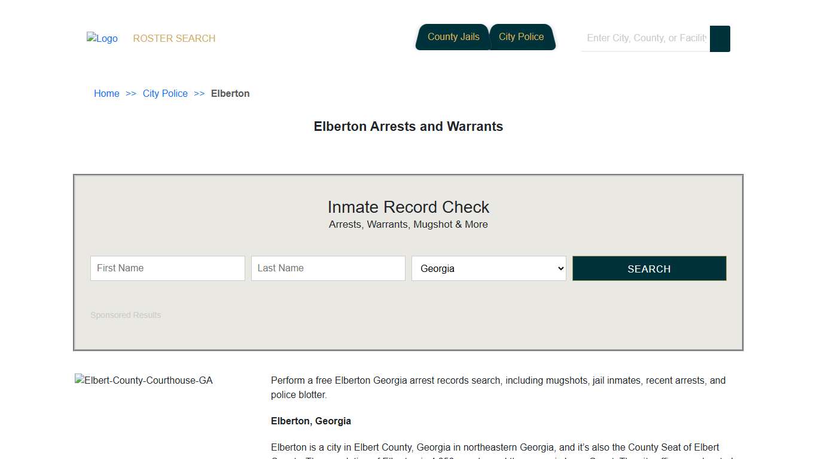Image resolution: width=817 pixels, height=459 pixels.
Task: Click the Home breadcrumb link
Action: point(106,93)
